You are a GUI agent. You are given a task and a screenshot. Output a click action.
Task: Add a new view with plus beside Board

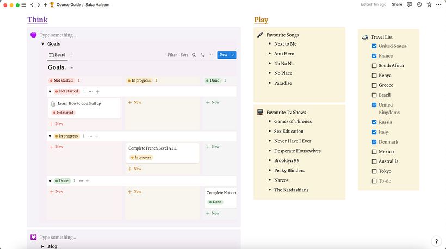point(71,55)
